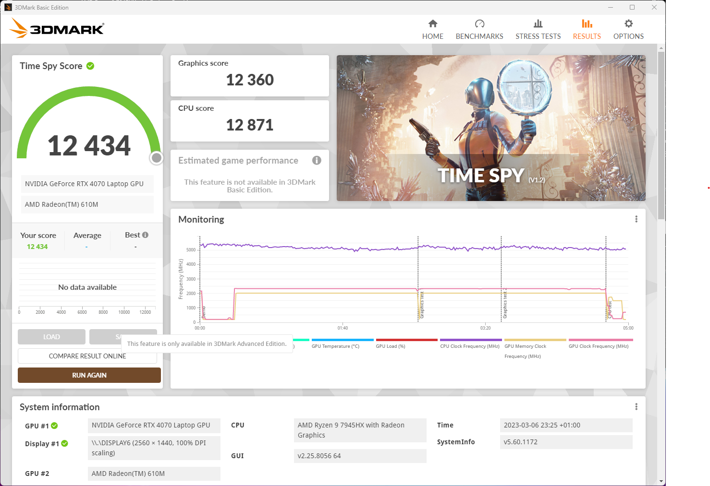Screen dimensions: 710x486
Task: Click the info icon beside Estimated game performance
Action: tap(316, 160)
